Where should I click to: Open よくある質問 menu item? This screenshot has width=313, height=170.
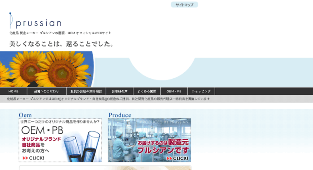(147, 91)
